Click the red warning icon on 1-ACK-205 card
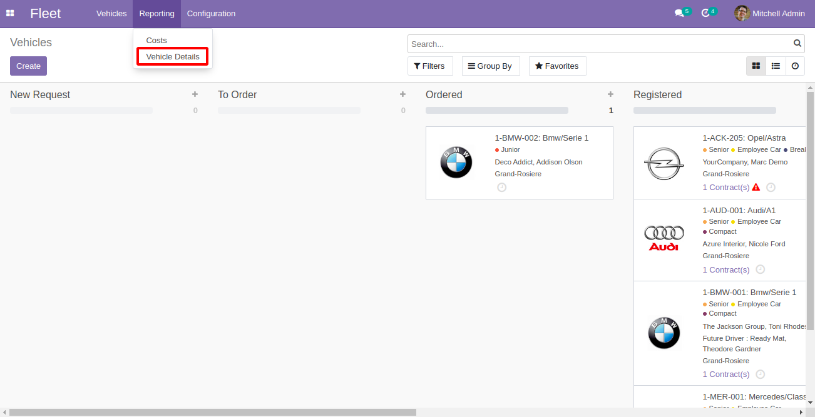Viewport: 815px width, 417px height. coord(756,187)
